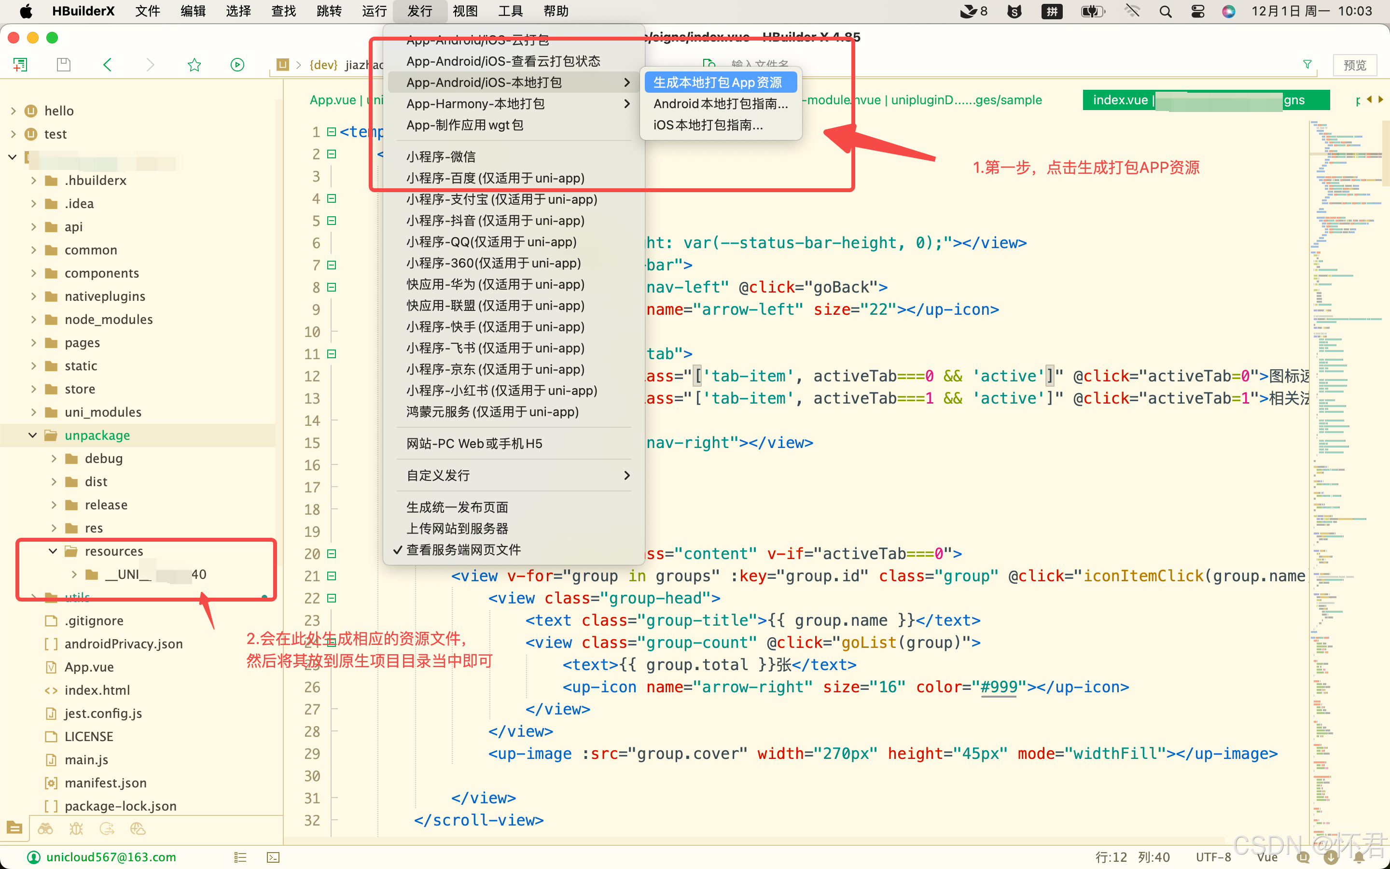Image resolution: width=1390 pixels, height=869 pixels.
Task: Click the 预览 preview button
Action: (1354, 65)
